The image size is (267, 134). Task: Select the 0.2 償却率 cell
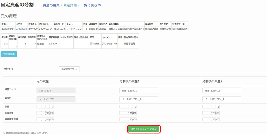tap(5, 45)
